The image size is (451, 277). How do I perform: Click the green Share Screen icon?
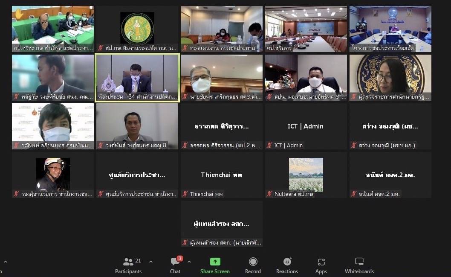coord(215,262)
